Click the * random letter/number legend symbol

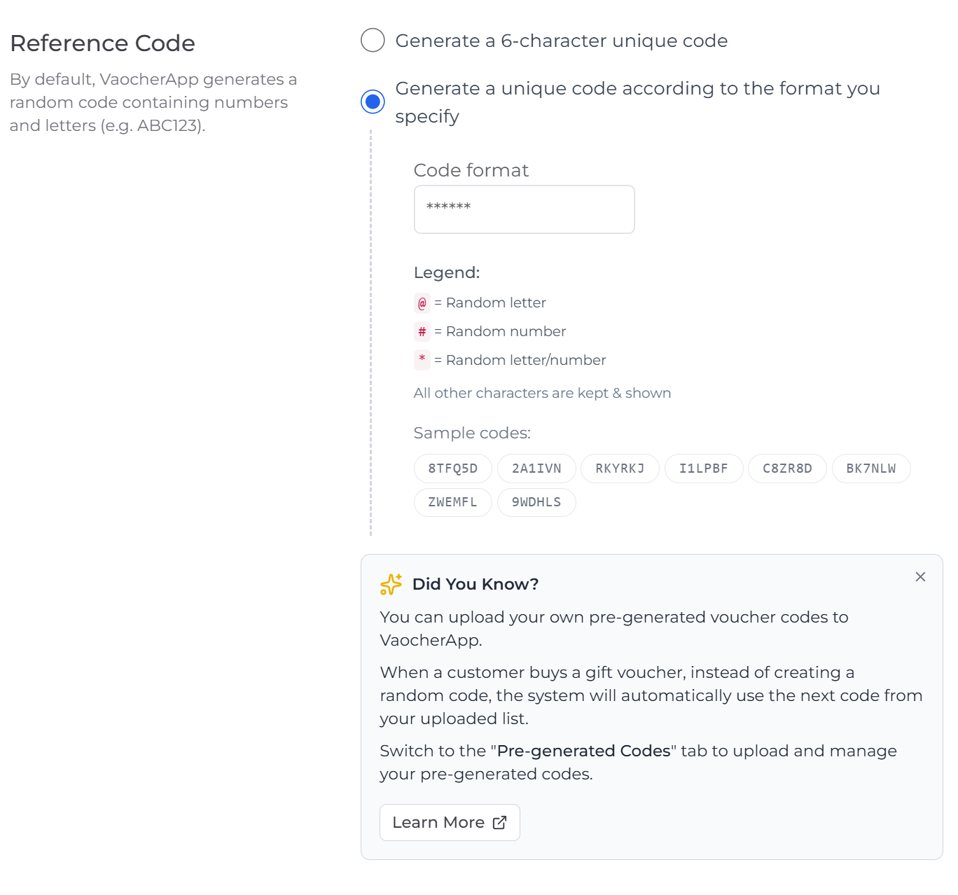[422, 360]
